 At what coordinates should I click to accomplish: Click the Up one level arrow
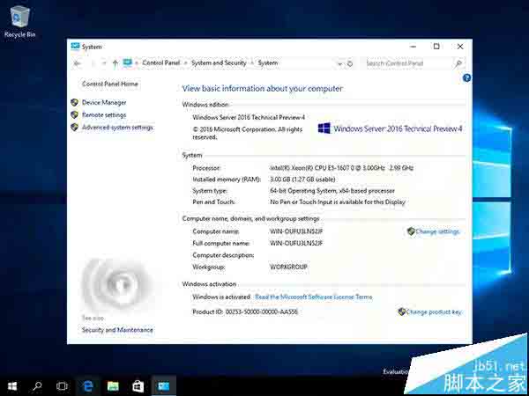click(x=115, y=63)
